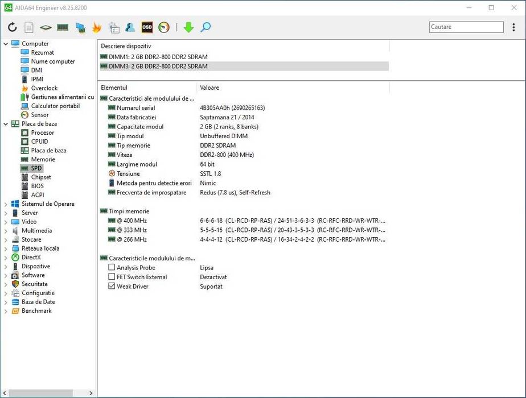The width and height of the screenshot is (526, 398).
Task: Select the Memorie tree item
Action: pos(43,159)
